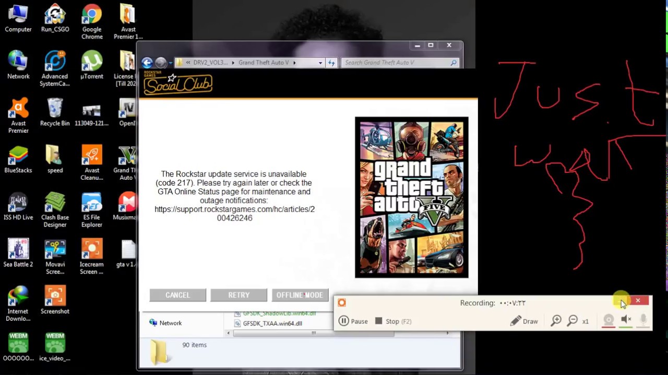Select Network in the Explorer navigation pane
This screenshot has width=668, height=375.
166,323
